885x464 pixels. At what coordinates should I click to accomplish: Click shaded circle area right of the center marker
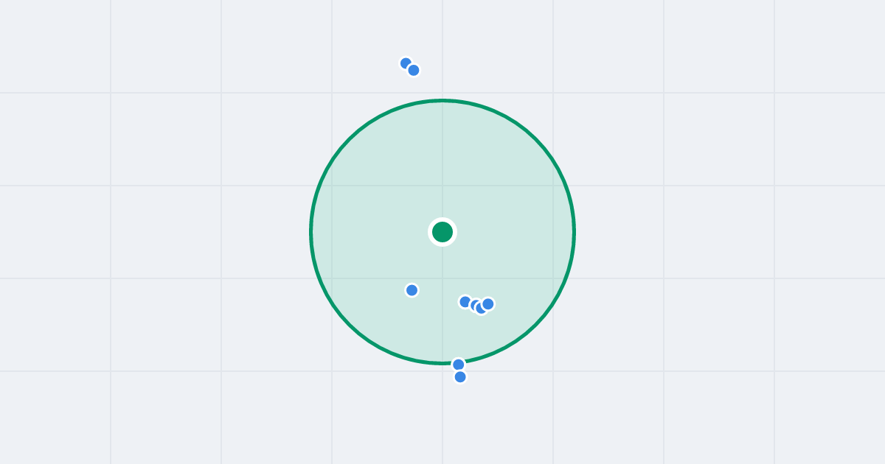pos(516,232)
